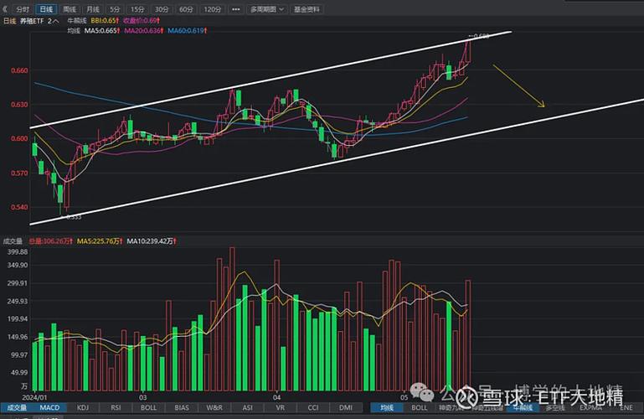Click the MA60:0.619 moving average label
The width and height of the screenshot is (644, 419).
(187, 31)
